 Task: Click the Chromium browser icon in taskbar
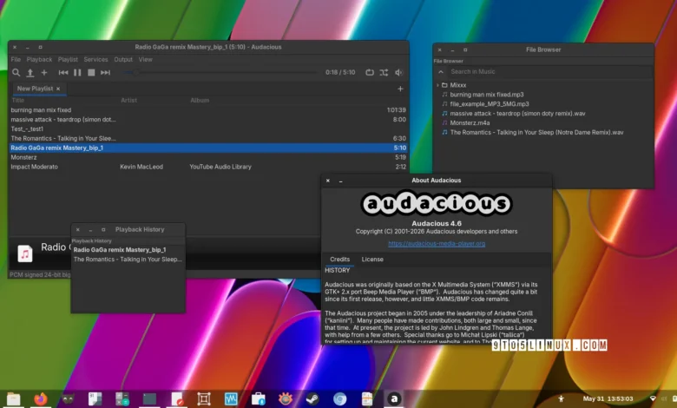(x=339, y=399)
